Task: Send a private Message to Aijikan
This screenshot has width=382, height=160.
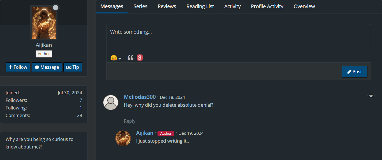Action: click(47, 67)
